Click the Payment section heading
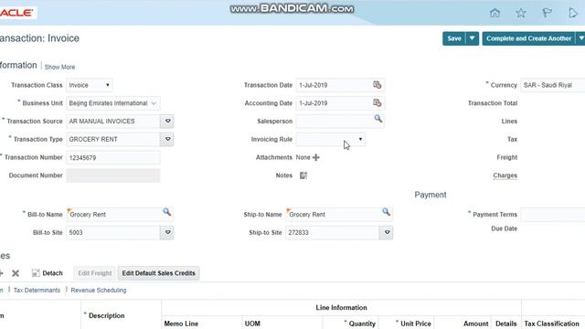Screen dimensions: 585x329 (x=431, y=195)
